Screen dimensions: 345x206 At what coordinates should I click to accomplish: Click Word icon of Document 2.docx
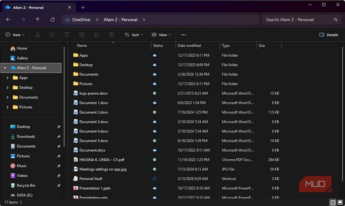point(75,112)
